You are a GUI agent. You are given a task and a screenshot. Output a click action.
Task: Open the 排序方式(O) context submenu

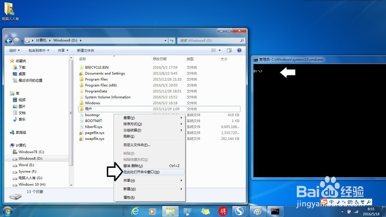click(x=149, y=124)
